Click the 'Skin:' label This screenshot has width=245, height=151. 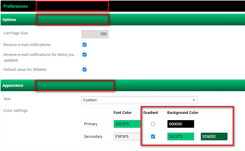pyautogui.click(x=8, y=99)
